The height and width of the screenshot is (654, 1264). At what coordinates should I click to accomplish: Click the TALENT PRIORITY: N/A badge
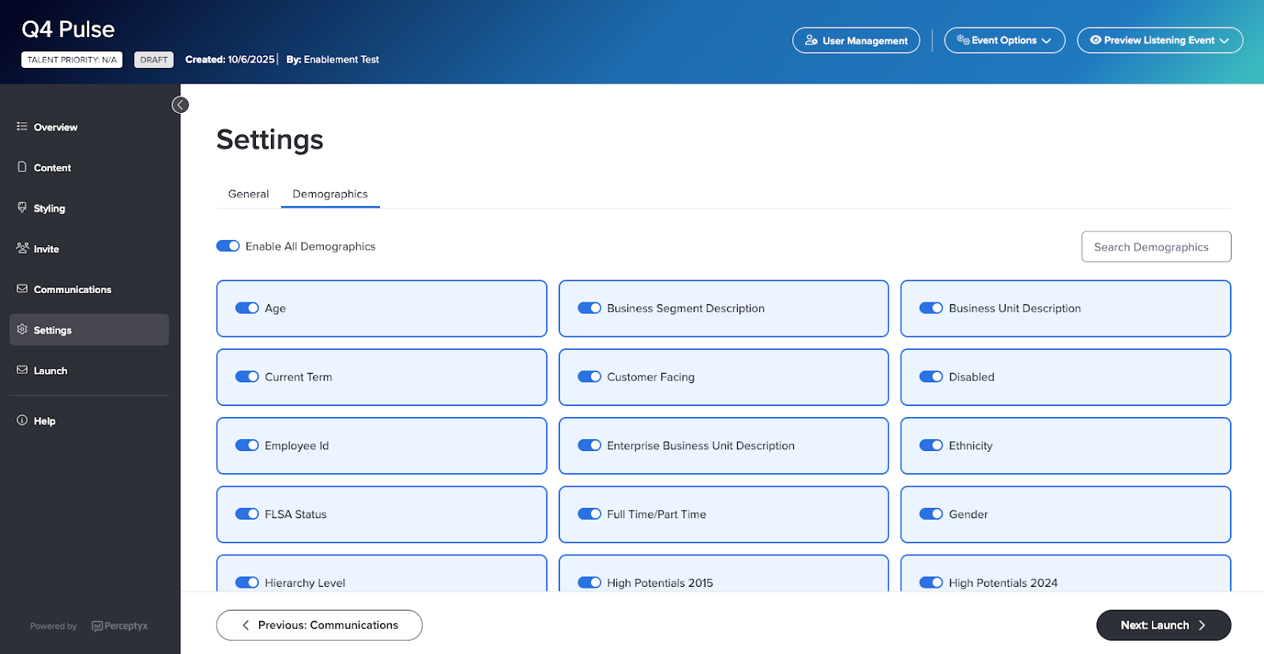point(72,59)
